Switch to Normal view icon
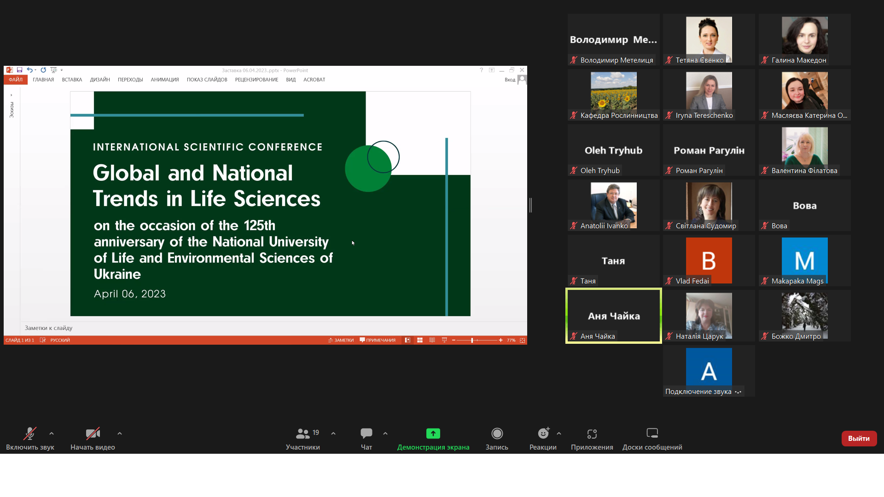 click(x=407, y=340)
